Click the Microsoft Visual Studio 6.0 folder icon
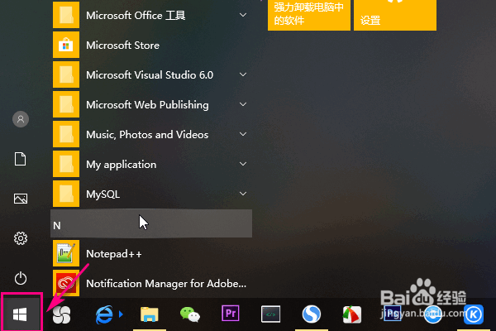 click(x=66, y=74)
